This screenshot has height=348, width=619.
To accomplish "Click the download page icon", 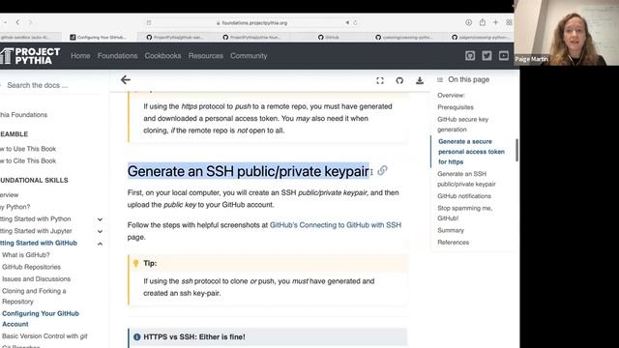I will click(x=420, y=80).
